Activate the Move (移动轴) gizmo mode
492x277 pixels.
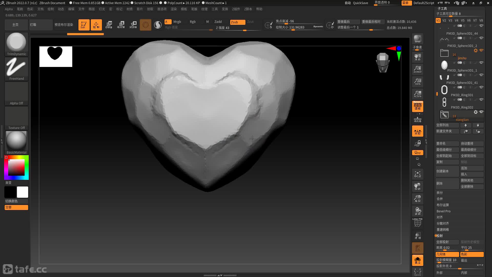pyautogui.click(x=109, y=25)
